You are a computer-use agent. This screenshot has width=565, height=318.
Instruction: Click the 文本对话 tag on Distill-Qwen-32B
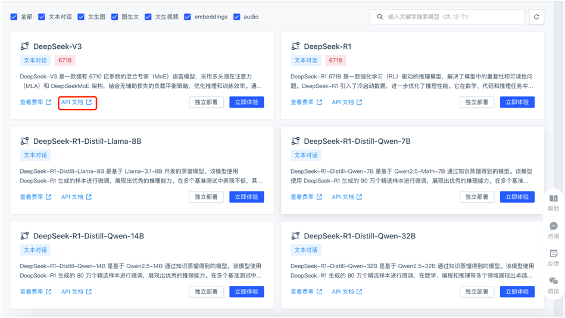pos(306,250)
